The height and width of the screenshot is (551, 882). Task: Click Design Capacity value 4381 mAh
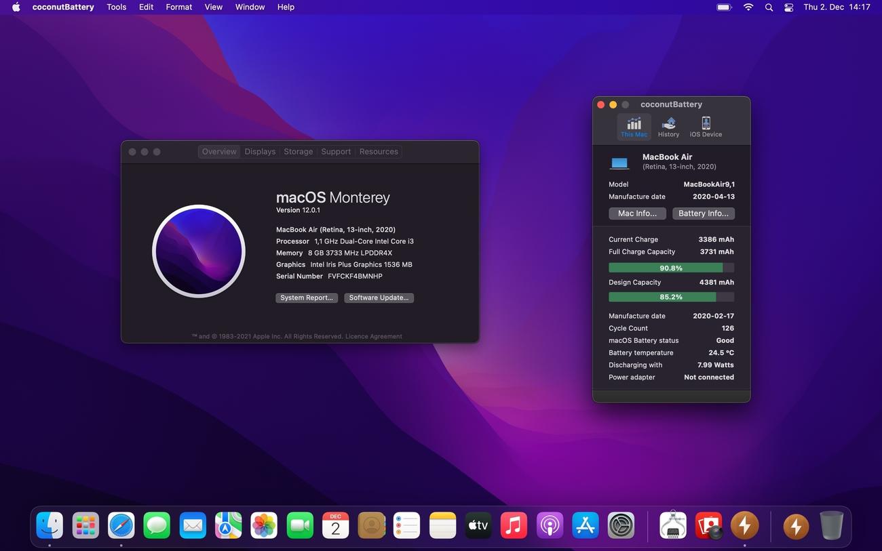point(716,282)
